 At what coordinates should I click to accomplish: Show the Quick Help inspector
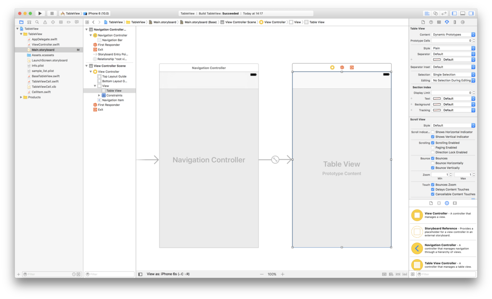click(x=431, y=22)
